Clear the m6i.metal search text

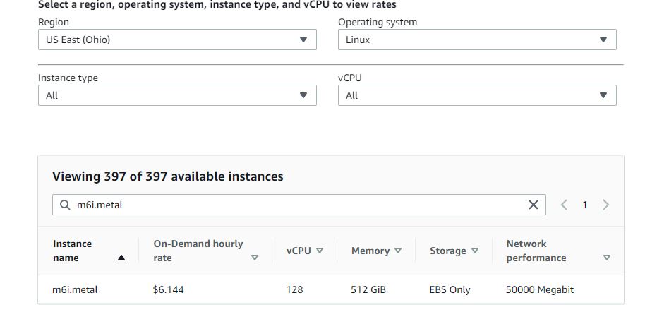tap(534, 205)
